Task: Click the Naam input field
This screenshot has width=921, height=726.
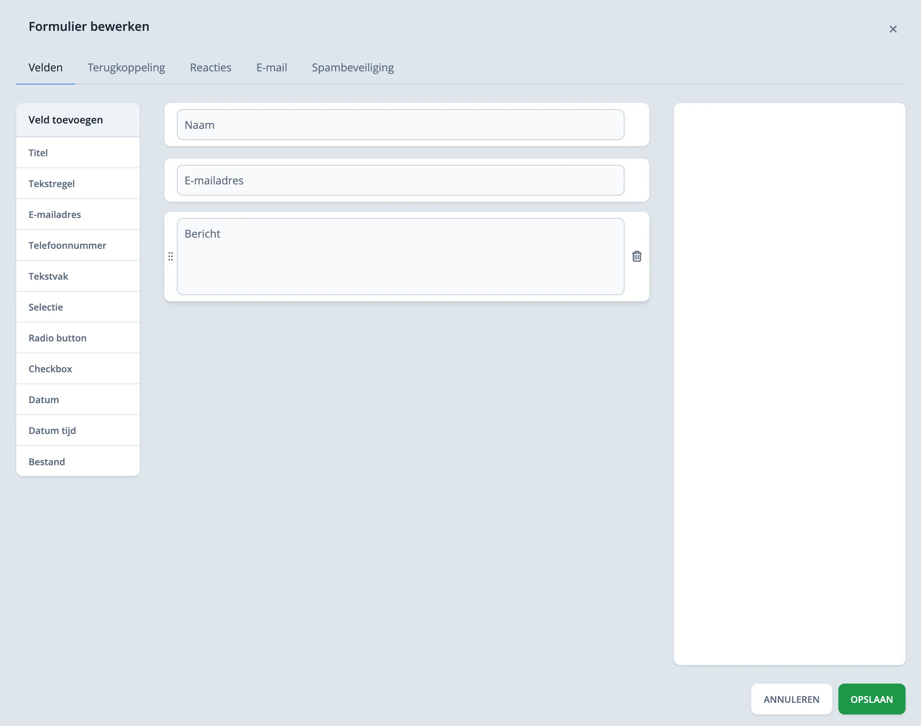Action: click(x=400, y=125)
